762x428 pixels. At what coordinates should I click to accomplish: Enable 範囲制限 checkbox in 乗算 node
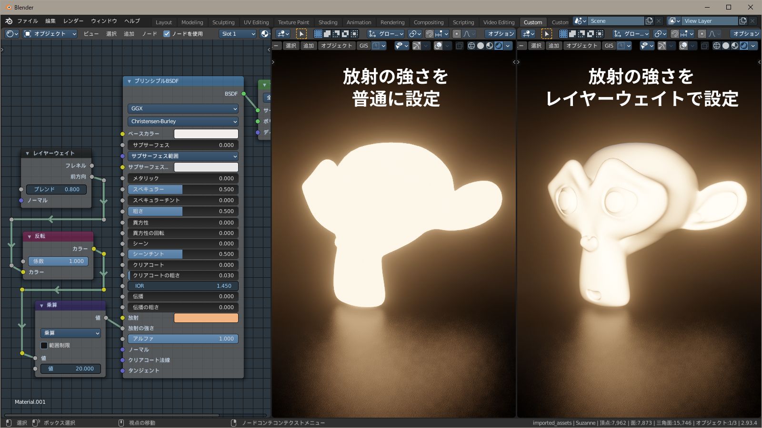(x=44, y=345)
